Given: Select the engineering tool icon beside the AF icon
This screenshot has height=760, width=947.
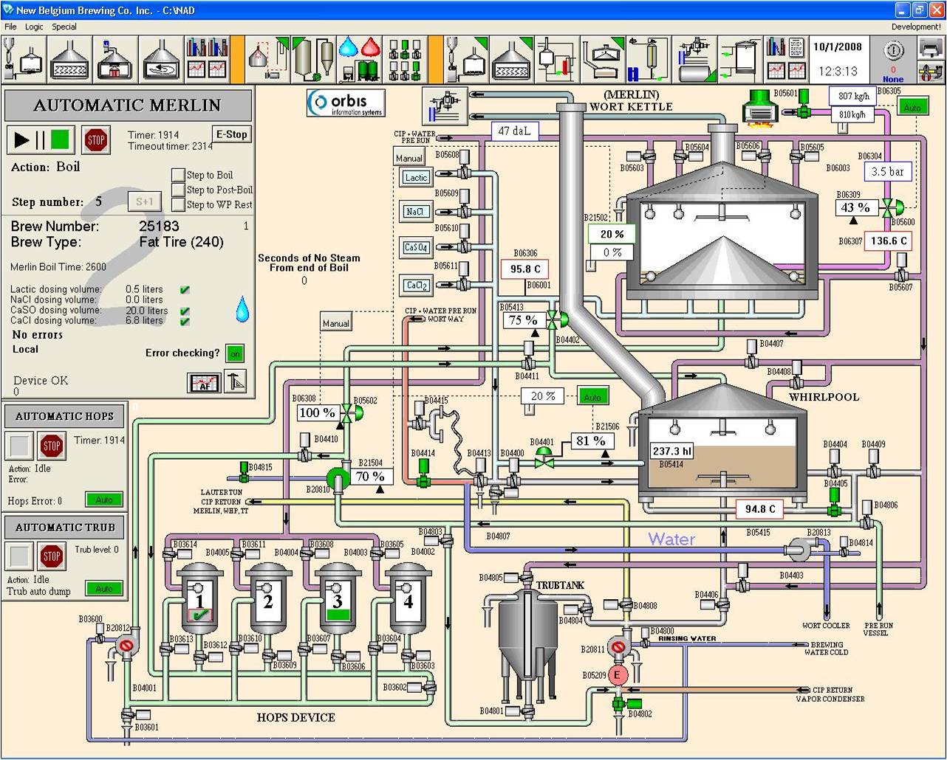Looking at the screenshot, I should coord(235,383).
